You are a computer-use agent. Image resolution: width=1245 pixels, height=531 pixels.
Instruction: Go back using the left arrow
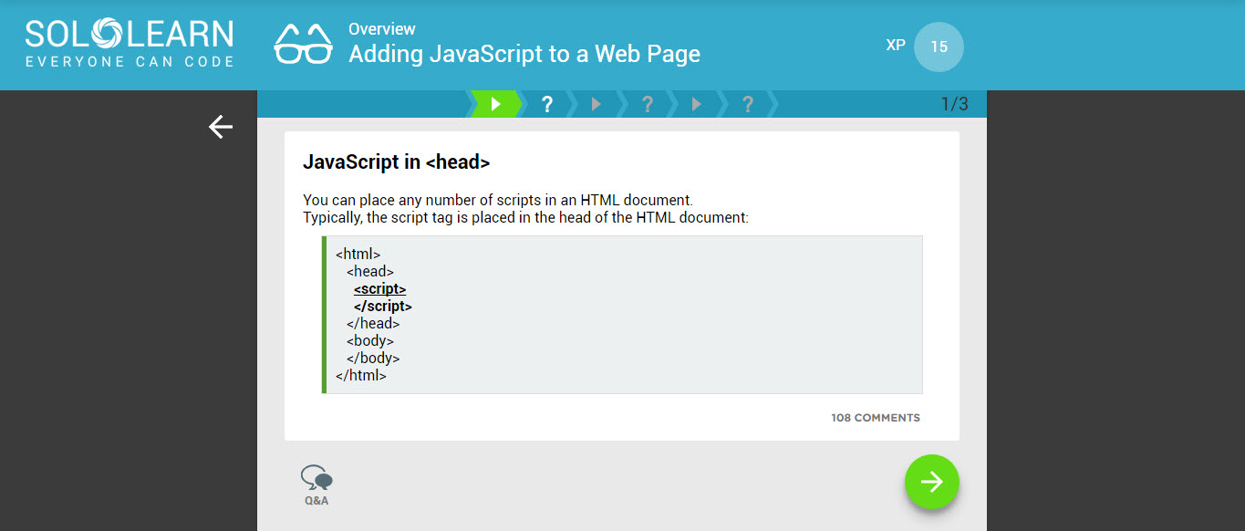click(221, 127)
